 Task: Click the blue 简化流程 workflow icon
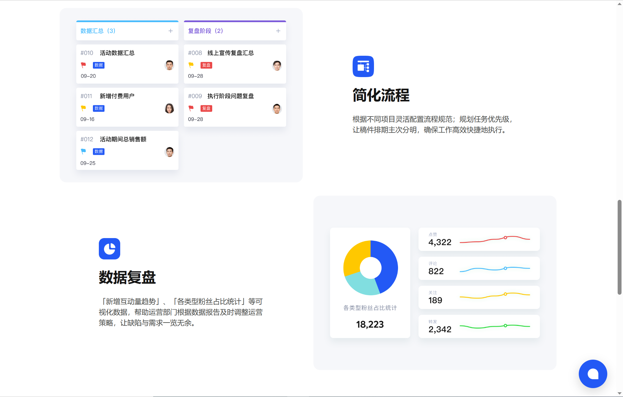click(x=363, y=66)
